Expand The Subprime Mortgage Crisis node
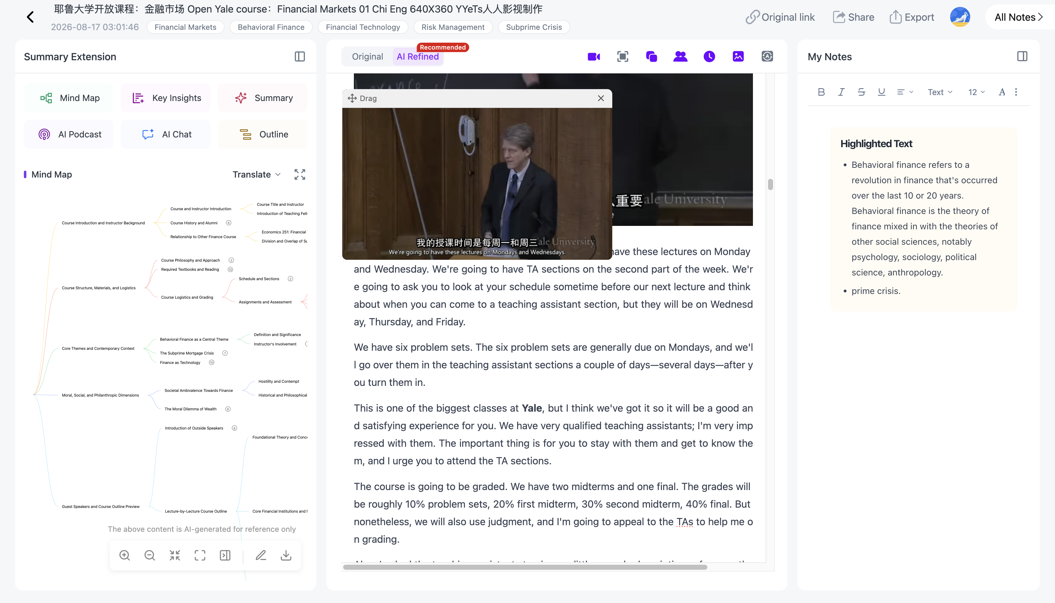 coord(225,353)
